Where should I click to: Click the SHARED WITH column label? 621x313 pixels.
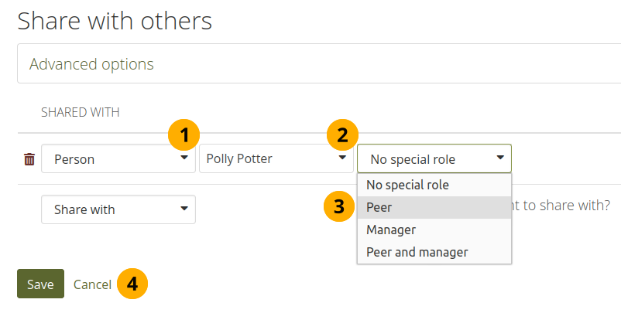(x=80, y=112)
